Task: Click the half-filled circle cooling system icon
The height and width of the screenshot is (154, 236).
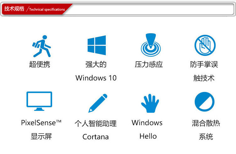Action: pyautogui.click(x=205, y=102)
